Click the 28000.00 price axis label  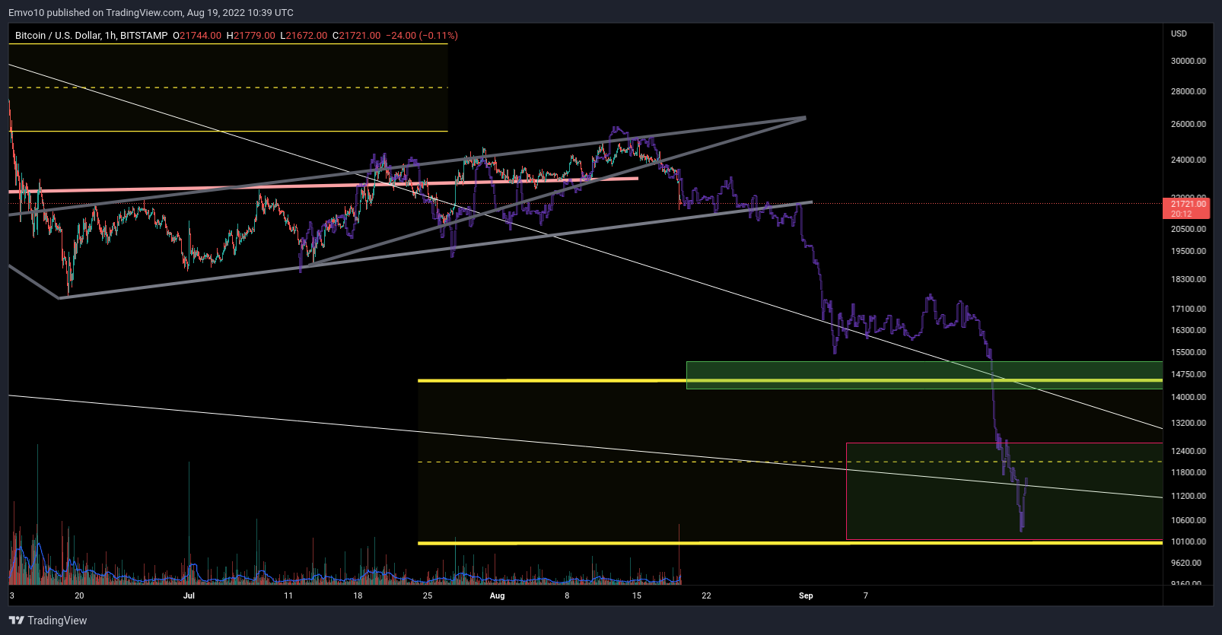tap(1189, 91)
